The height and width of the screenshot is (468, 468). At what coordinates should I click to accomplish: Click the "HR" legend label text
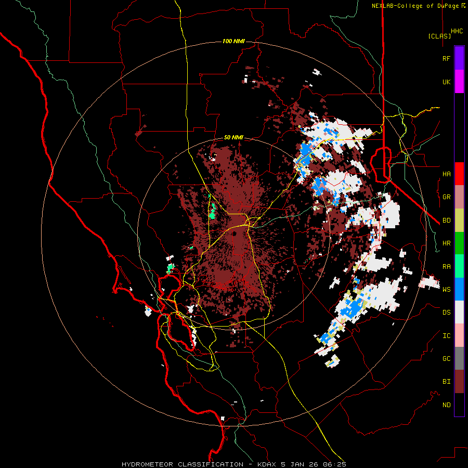click(446, 243)
